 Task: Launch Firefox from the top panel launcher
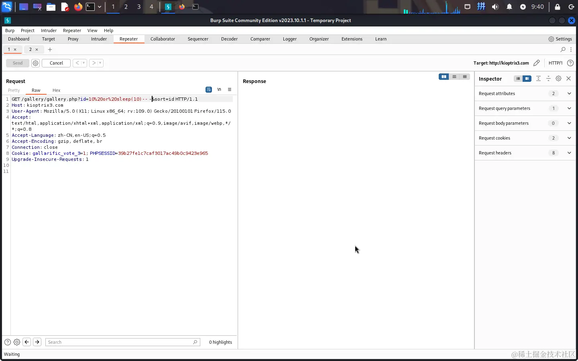pos(78,7)
